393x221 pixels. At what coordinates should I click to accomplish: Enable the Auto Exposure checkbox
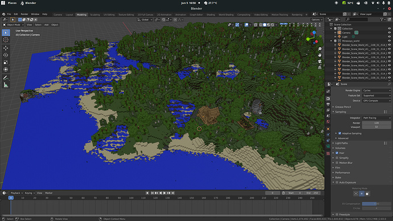[337, 182]
